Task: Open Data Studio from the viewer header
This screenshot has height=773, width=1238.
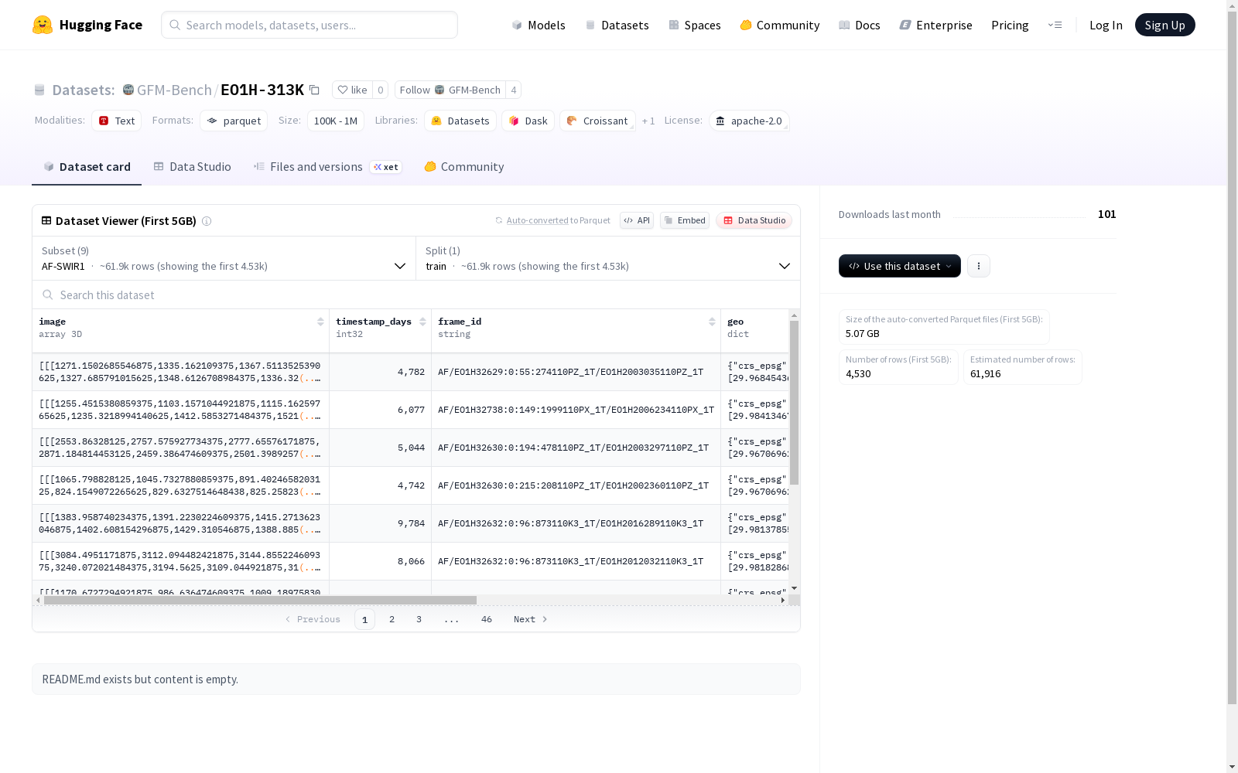Action: [754, 220]
